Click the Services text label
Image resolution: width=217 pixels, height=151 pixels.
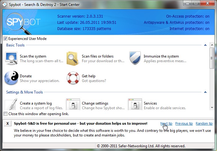150,103
